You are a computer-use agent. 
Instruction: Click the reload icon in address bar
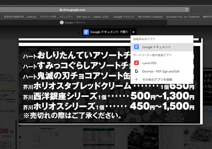click(187, 10)
